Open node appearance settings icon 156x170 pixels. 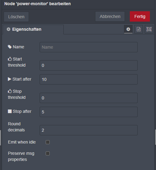click(149, 29)
